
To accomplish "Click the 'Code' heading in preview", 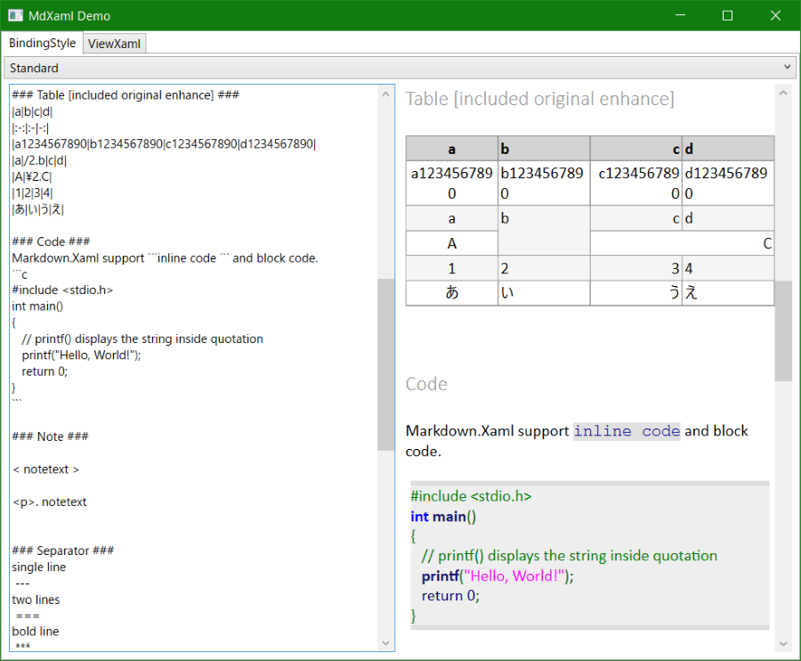I will [x=426, y=384].
